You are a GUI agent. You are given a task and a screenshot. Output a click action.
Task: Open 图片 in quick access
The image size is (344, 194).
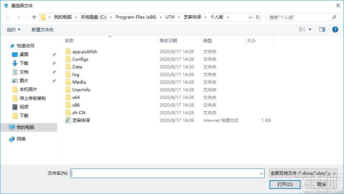tap(24, 81)
